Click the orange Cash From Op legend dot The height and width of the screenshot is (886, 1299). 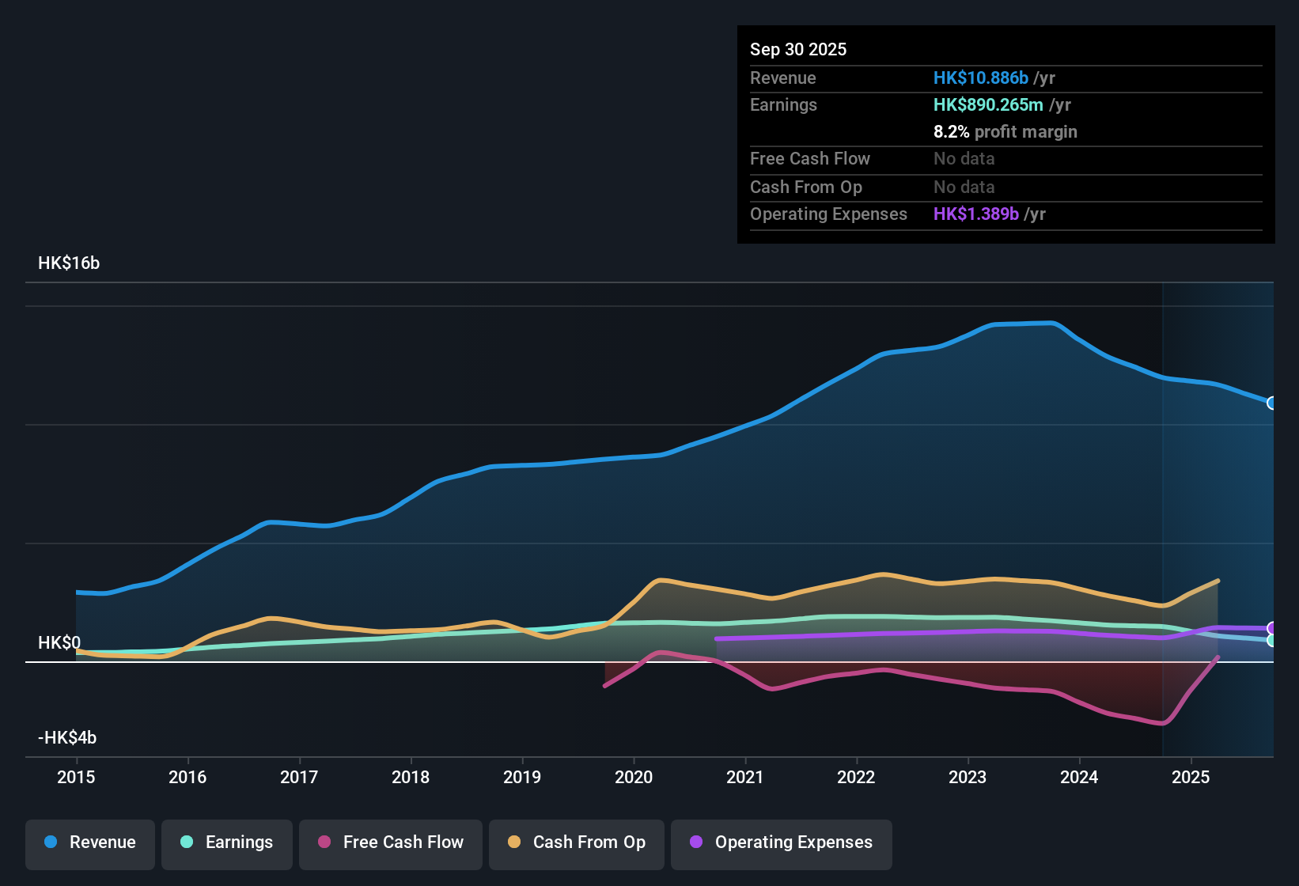(x=514, y=842)
